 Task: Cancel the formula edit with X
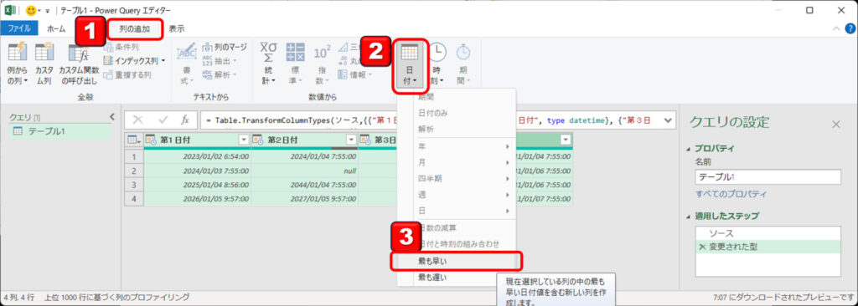point(138,120)
